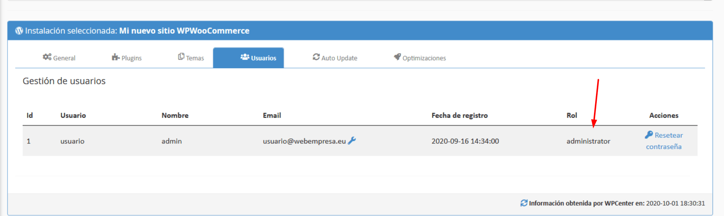
Task: Click the Id column header
Action: click(x=30, y=115)
